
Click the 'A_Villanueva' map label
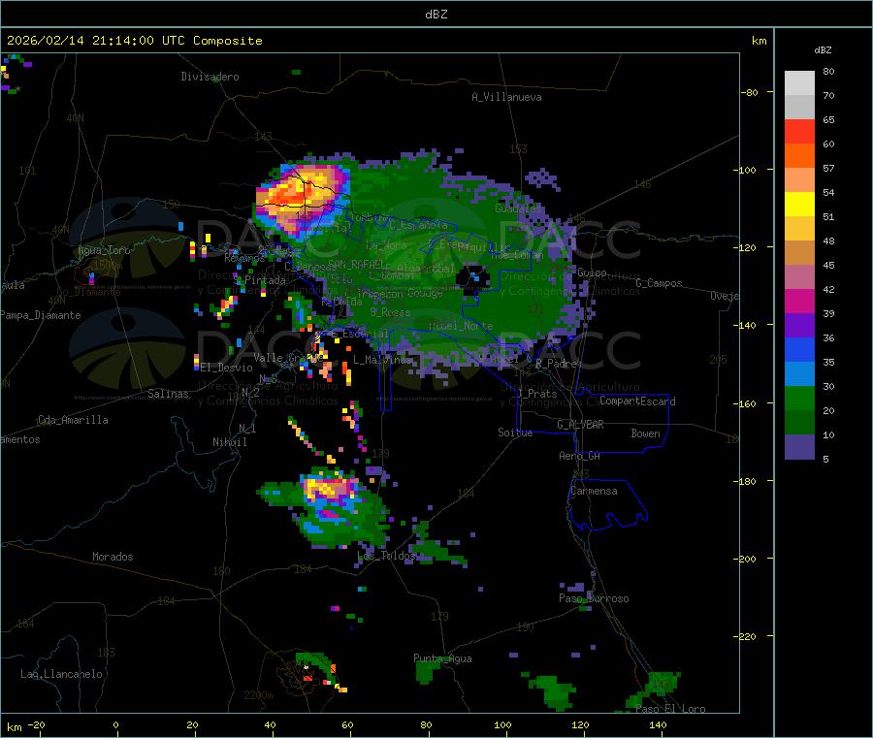(x=506, y=97)
